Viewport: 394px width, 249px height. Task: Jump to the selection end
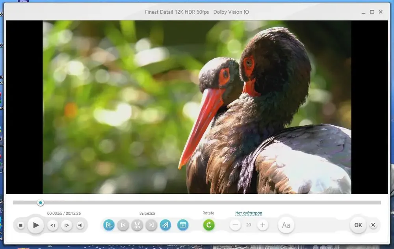151,225
